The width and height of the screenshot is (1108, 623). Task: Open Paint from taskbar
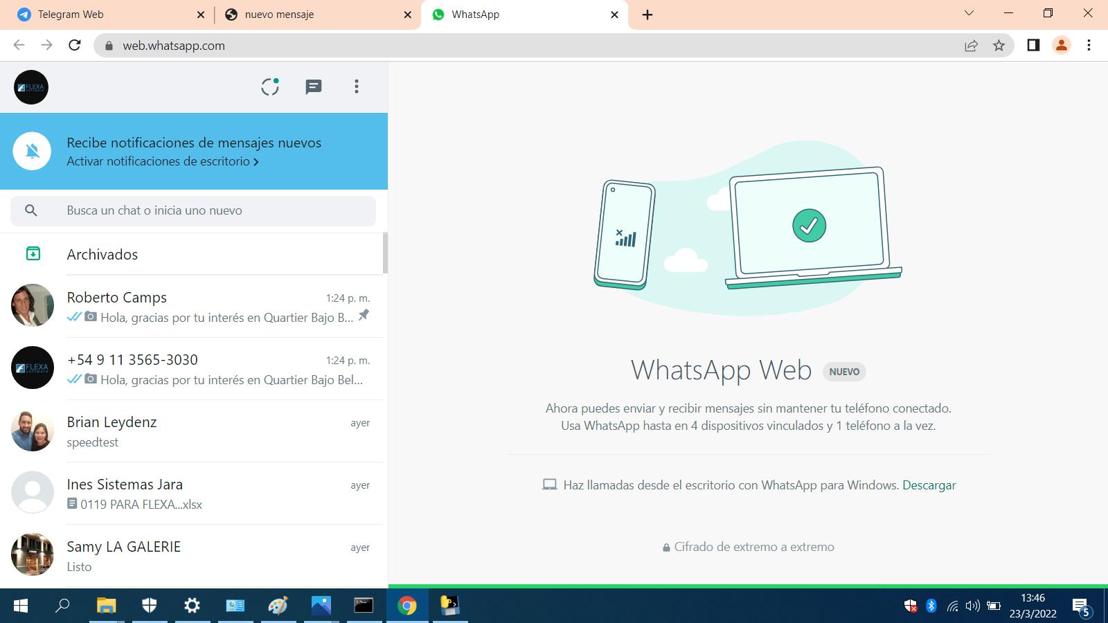pos(278,606)
